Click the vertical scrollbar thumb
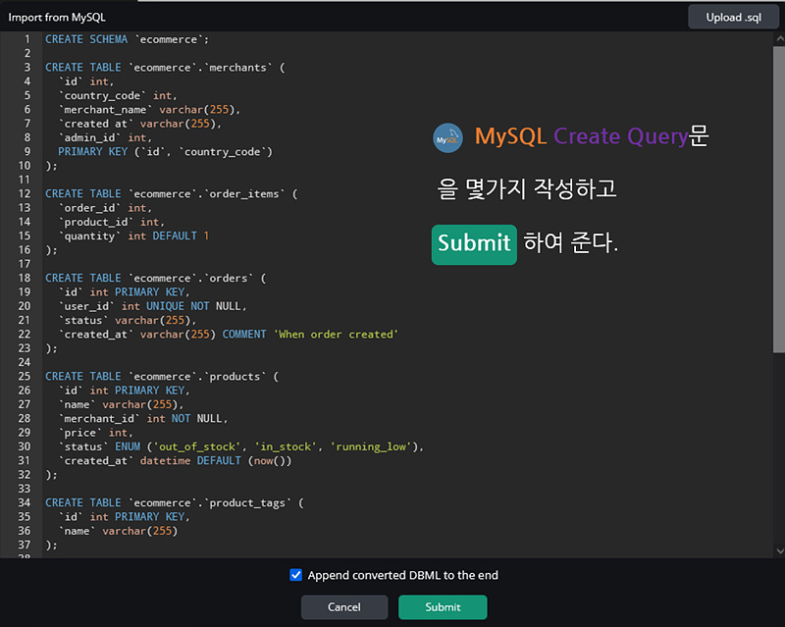 779,200
